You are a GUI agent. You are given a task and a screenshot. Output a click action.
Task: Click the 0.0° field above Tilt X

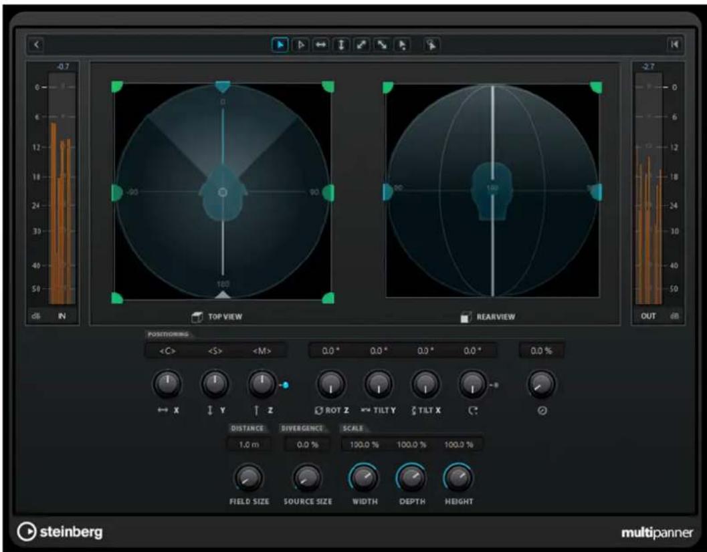pyautogui.click(x=425, y=351)
